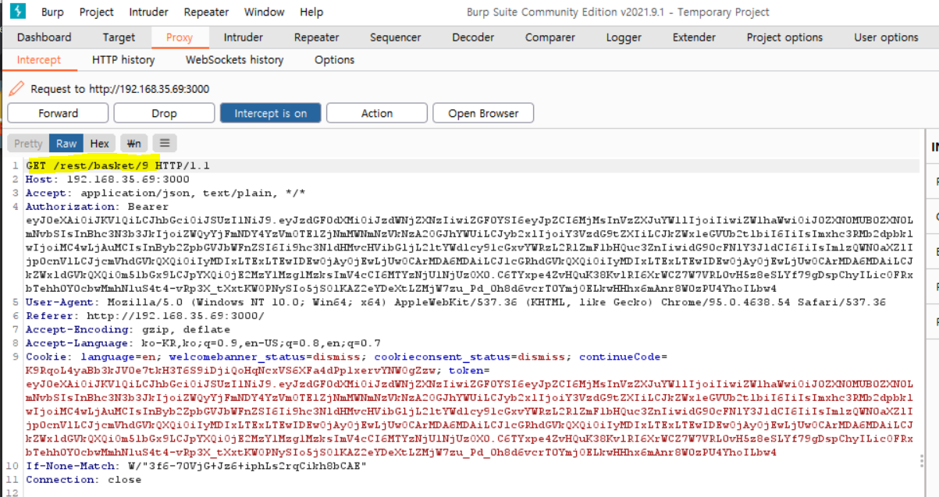This screenshot has width=939, height=497.
Task: Open the hamburger editor options menu
Action: click(x=165, y=144)
